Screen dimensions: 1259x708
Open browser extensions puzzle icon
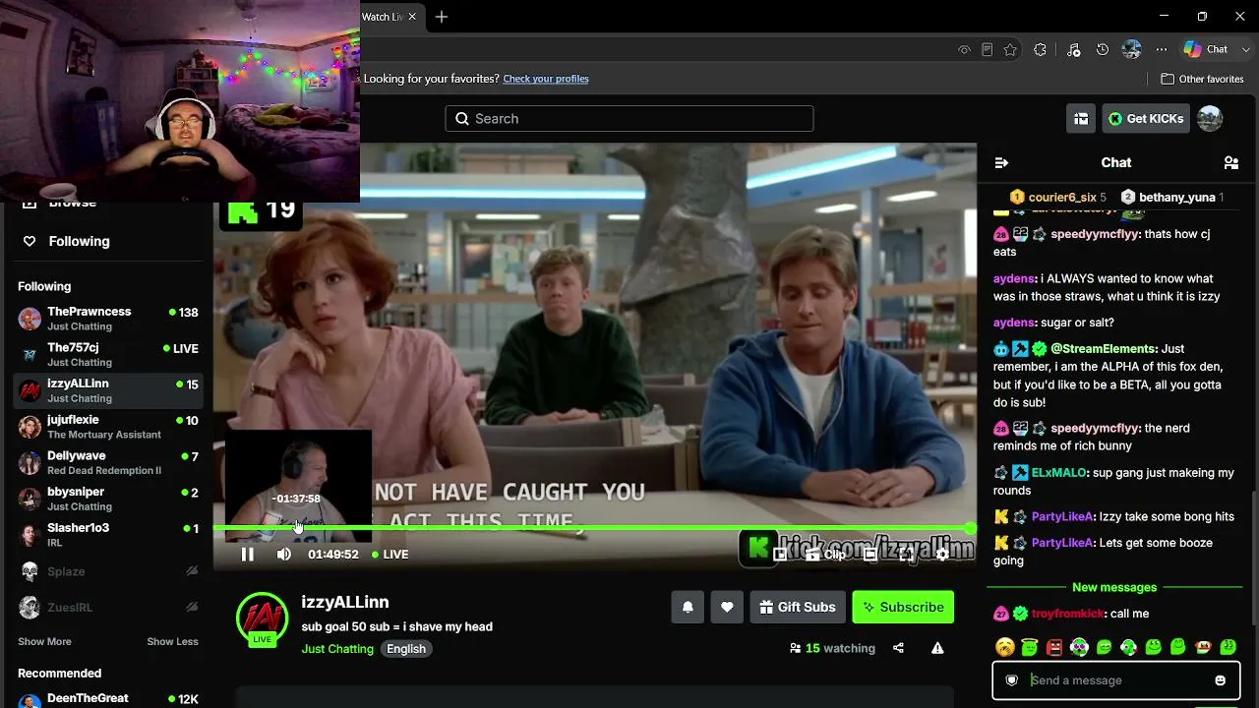(1040, 50)
